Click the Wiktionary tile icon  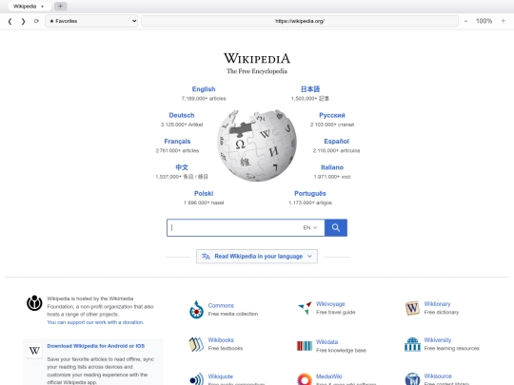coord(412,308)
